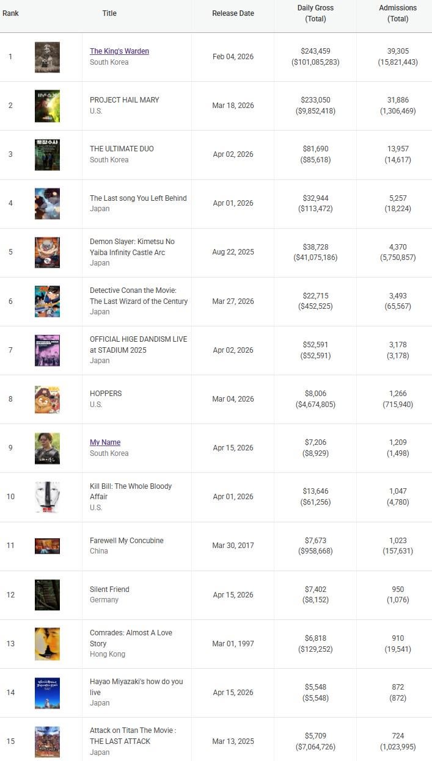Click the Title column header
The width and height of the screenshot is (432, 761).
click(x=109, y=13)
